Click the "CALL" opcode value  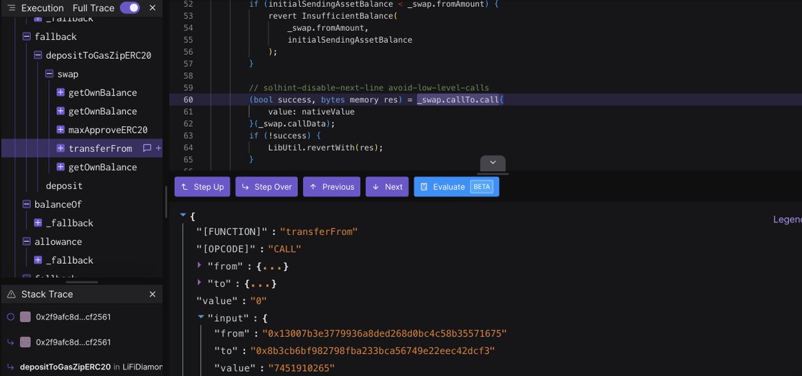tap(285, 249)
